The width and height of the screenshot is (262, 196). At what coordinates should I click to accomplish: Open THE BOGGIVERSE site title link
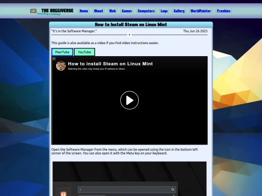pos(57,11)
